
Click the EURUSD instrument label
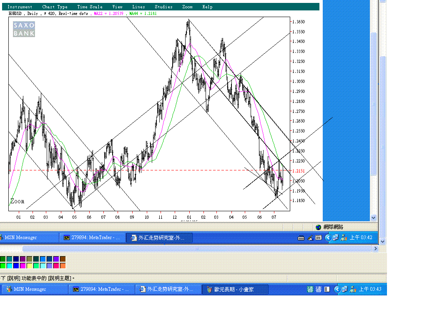15,13
